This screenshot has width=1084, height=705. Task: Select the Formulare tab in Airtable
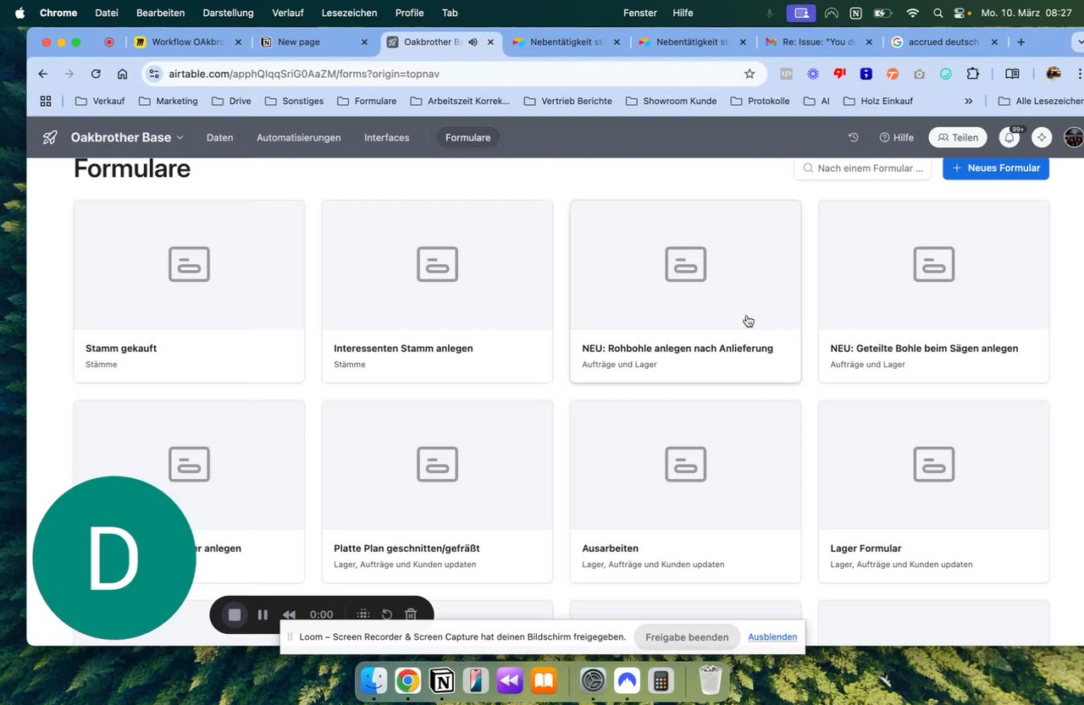[467, 137]
